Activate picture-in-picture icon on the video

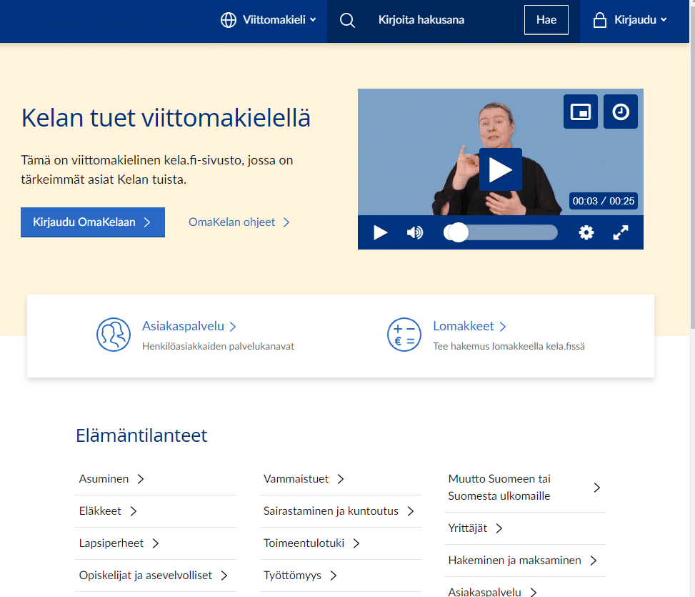(580, 112)
